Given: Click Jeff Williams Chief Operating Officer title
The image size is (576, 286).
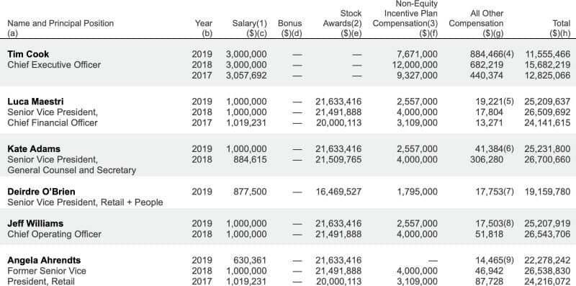Looking at the screenshot, I should [54, 234].
